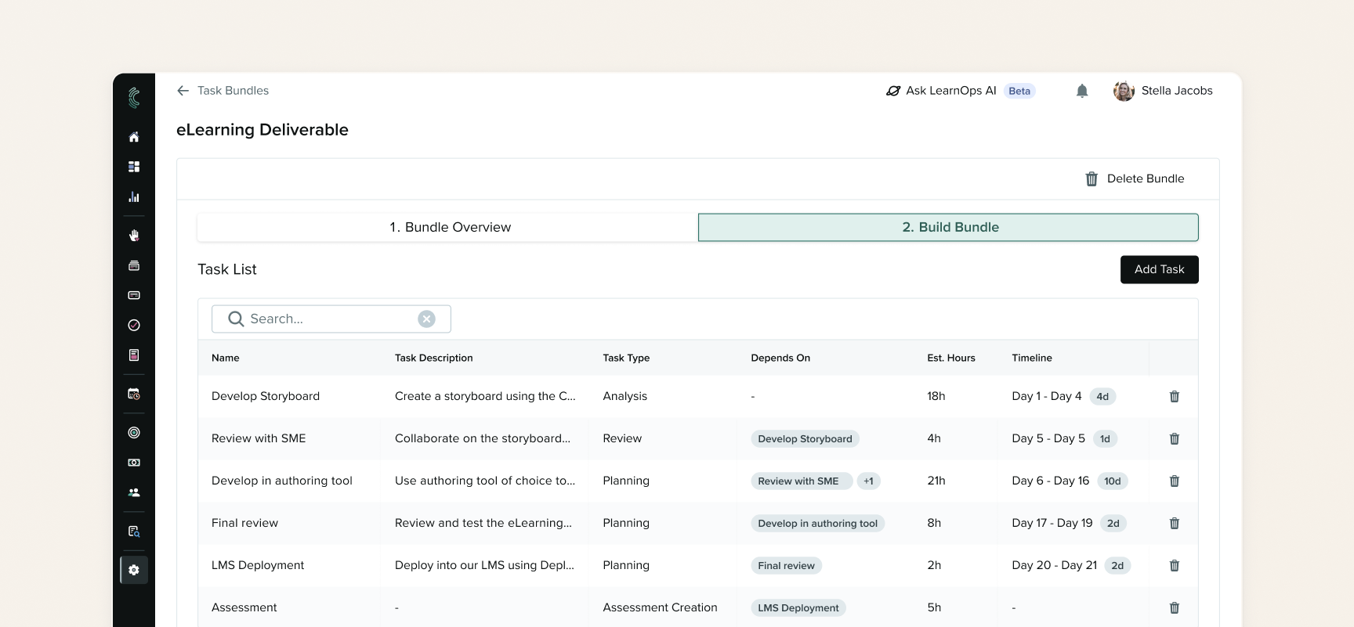1354x627 pixels.
Task: Delete the Final review task row
Action: coord(1175,523)
